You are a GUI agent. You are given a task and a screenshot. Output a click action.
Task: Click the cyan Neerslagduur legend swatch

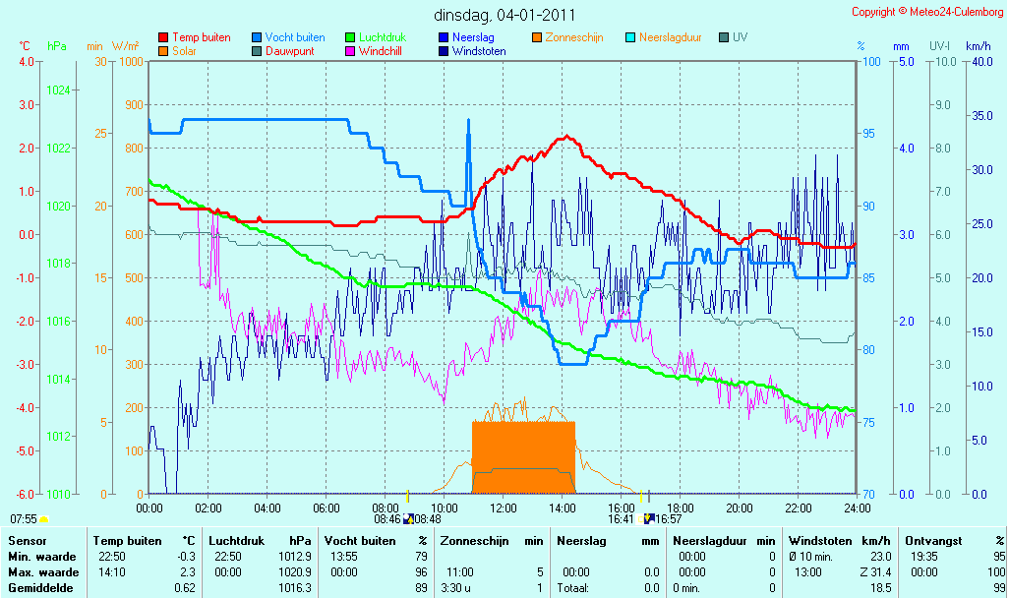(630, 38)
